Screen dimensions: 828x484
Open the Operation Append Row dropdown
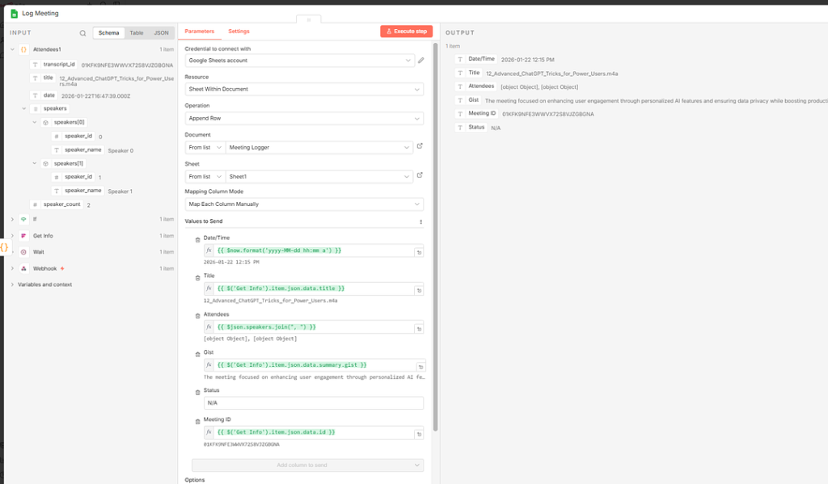pyautogui.click(x=304, y=118)
